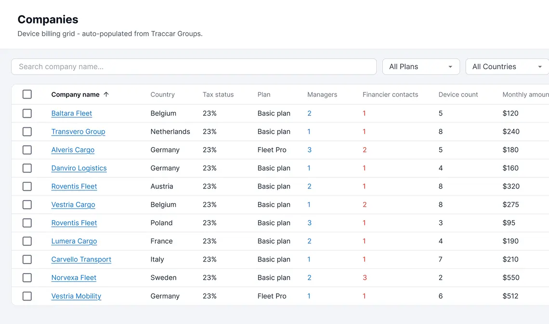Viewport: 549px width, 324px height.
Task: Click the Italy country cell
Action: click(x=157, y=259)
